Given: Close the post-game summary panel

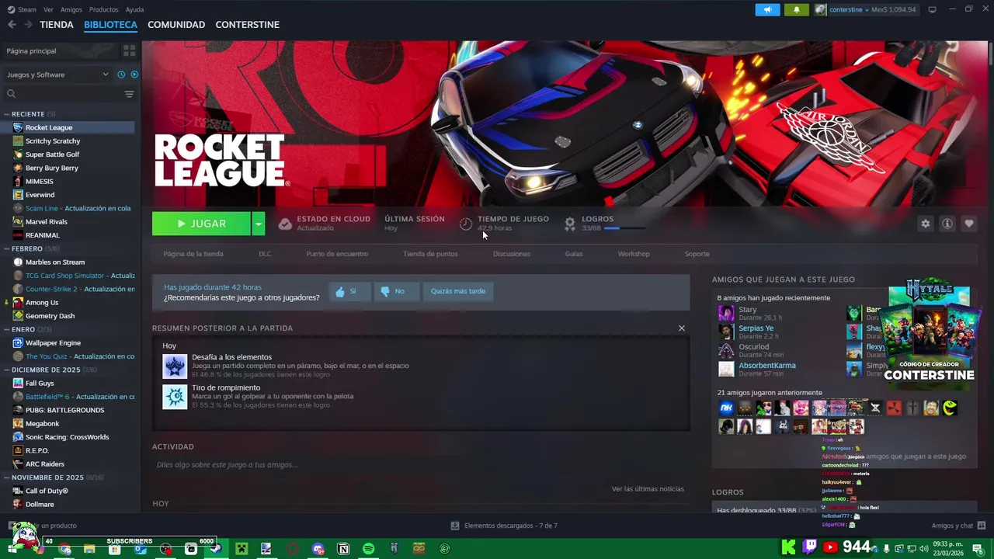Looking at the screenshot, I should pyautogui.click(x=682, y=328).
